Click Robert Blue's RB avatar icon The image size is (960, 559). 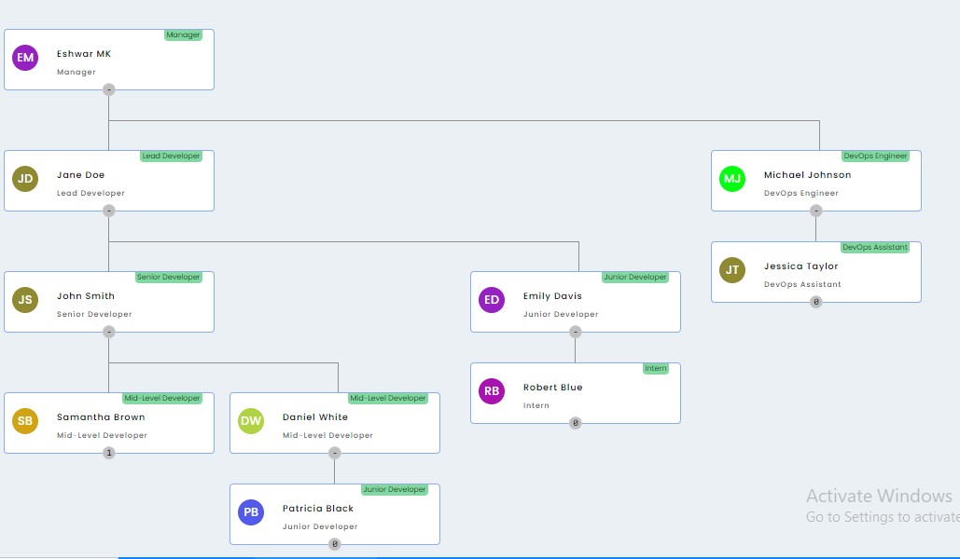[492, 391]
